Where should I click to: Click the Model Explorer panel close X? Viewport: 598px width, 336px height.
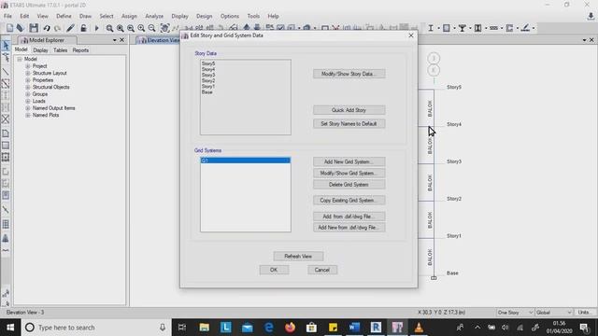(x=122, y=39)
